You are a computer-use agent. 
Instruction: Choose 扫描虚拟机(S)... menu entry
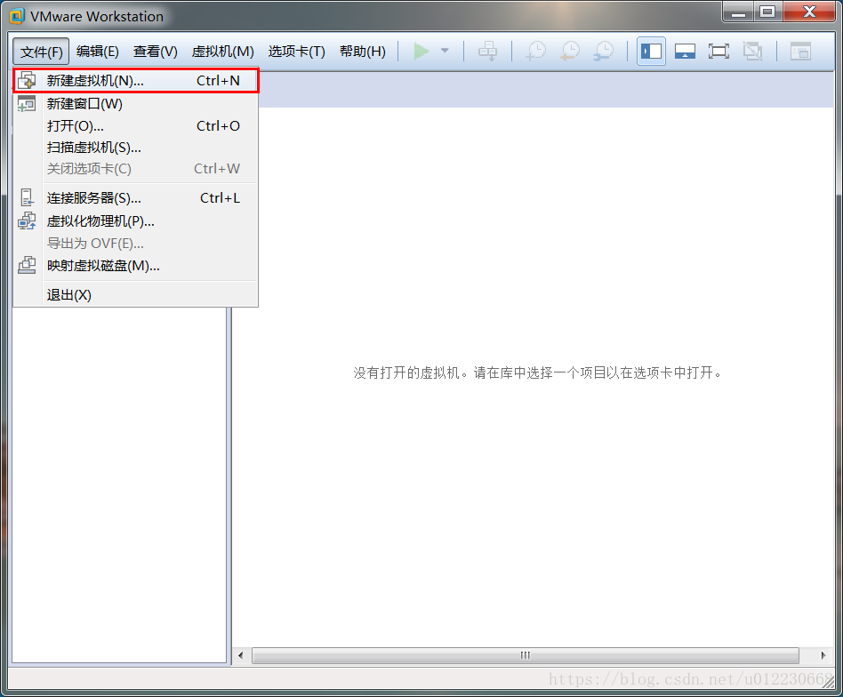click(x=135, y=148)
